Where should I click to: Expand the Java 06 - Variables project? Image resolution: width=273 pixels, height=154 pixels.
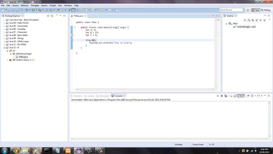click(x=4, y=29)
